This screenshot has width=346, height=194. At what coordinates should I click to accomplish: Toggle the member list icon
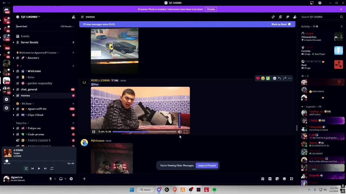click(295, 17)
